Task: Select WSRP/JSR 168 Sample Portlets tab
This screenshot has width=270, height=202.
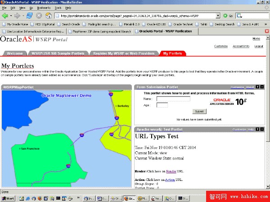Action: (58, 53)
